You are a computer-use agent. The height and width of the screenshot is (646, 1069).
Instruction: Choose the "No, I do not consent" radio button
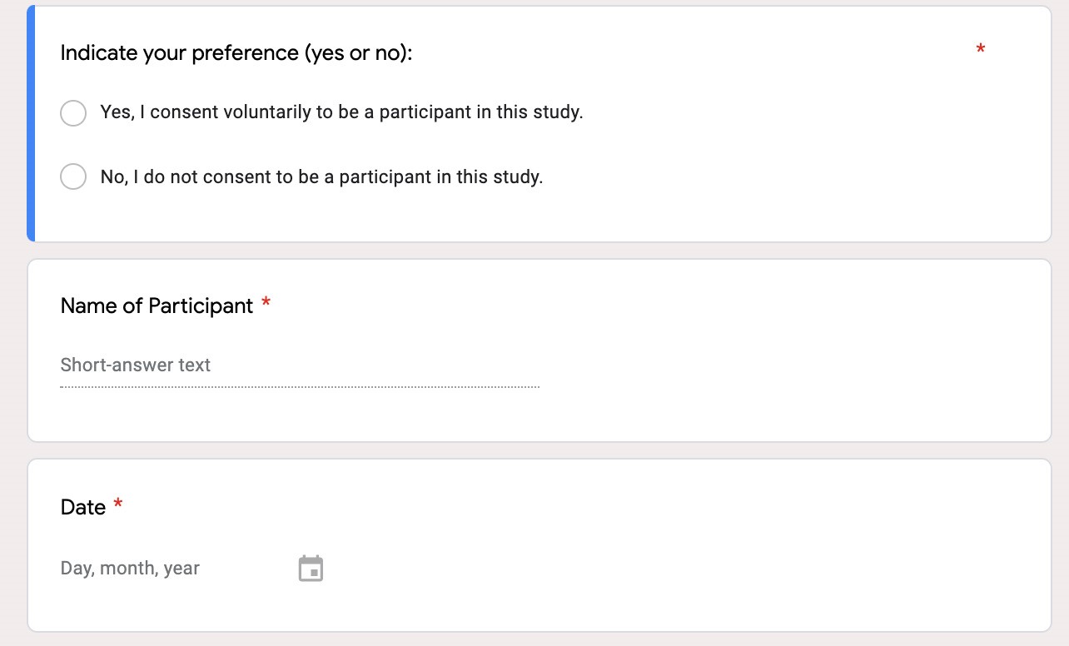tap(73, 176)
